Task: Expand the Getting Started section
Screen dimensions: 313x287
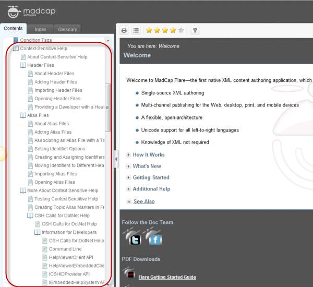Action: (x=129, y=177)
